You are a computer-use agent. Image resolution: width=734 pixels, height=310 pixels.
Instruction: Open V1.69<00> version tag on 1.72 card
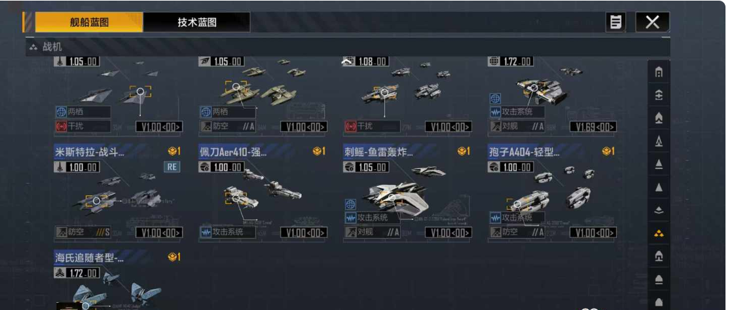[593, 126]
